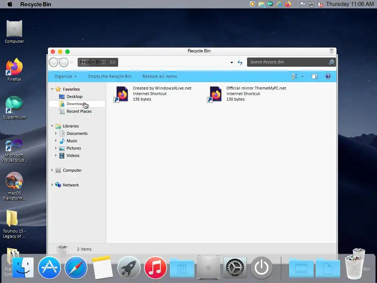
Task: Select the Touhou 15 folder on desktop
Action: [x=14, y=224]
